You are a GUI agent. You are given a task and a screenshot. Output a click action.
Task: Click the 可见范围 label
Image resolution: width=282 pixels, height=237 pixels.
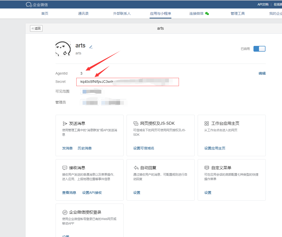tap(62, 91)
